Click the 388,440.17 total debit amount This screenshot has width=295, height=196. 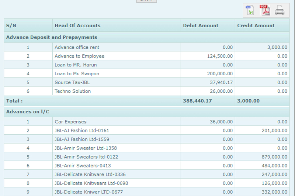click(x=197, y=101)
